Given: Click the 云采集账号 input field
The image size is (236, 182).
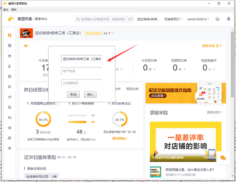Looking at the screenshot, I should tap(82, 83).
